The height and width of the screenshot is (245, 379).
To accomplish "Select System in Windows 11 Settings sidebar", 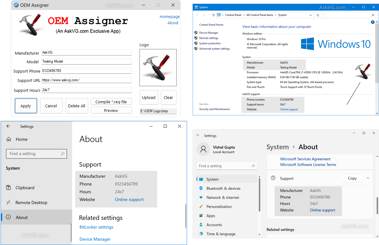I will point(227,179).
